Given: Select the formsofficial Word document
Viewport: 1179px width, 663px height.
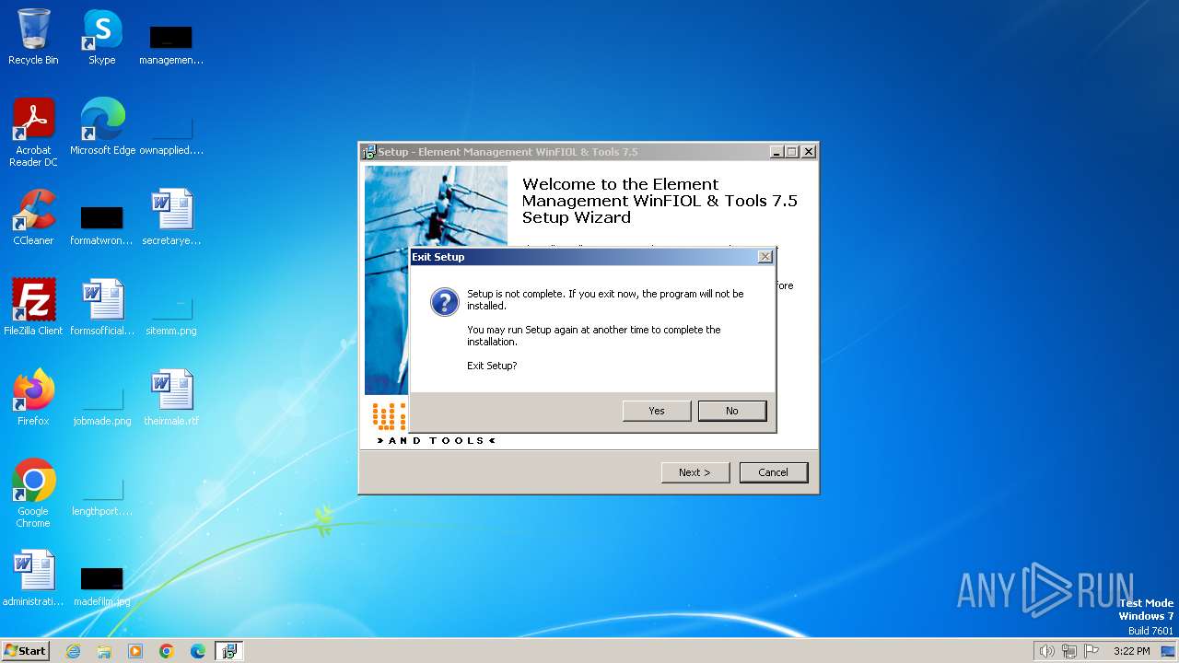Looking at the screenshot, I should [x=102, y=308].
